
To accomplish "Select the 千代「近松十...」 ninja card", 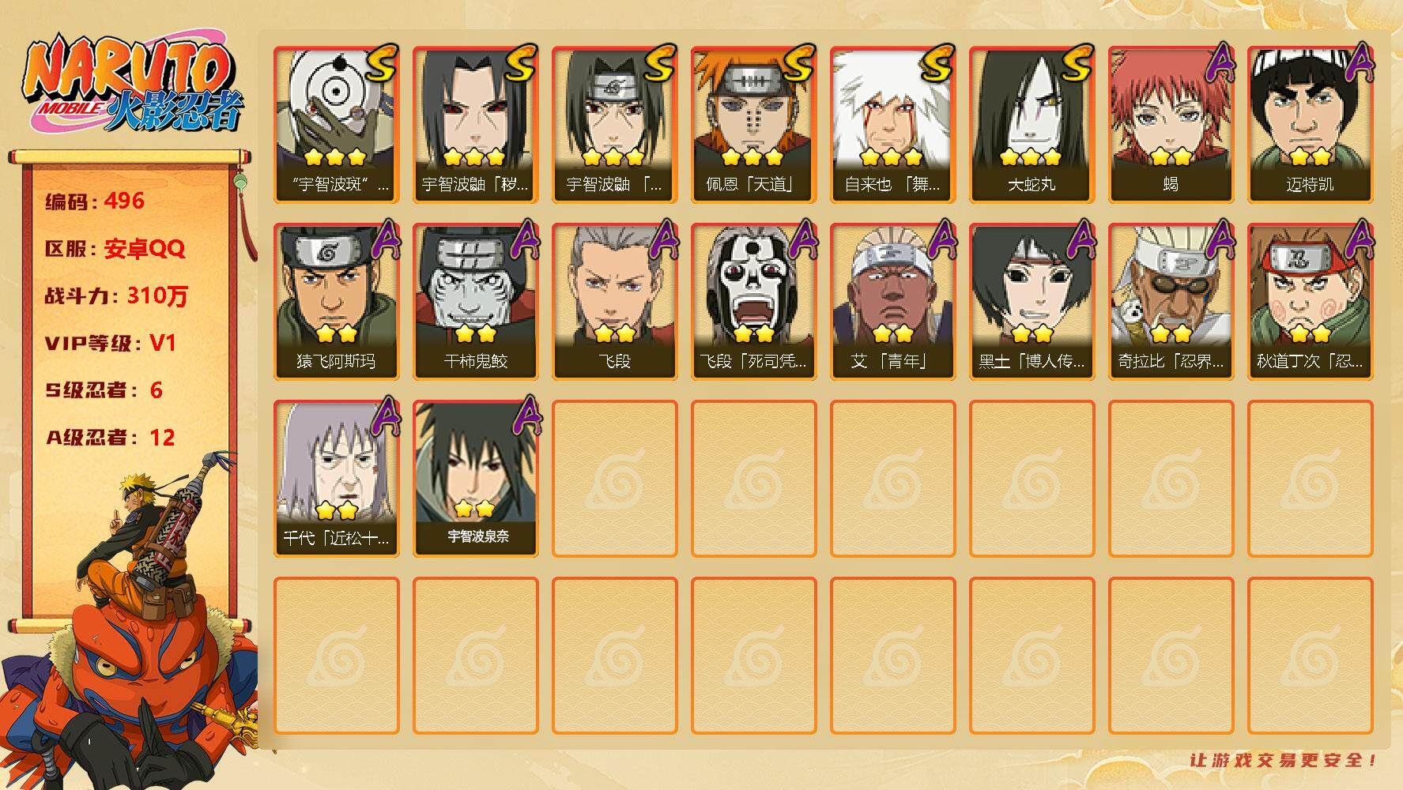I will coord(336,479).
